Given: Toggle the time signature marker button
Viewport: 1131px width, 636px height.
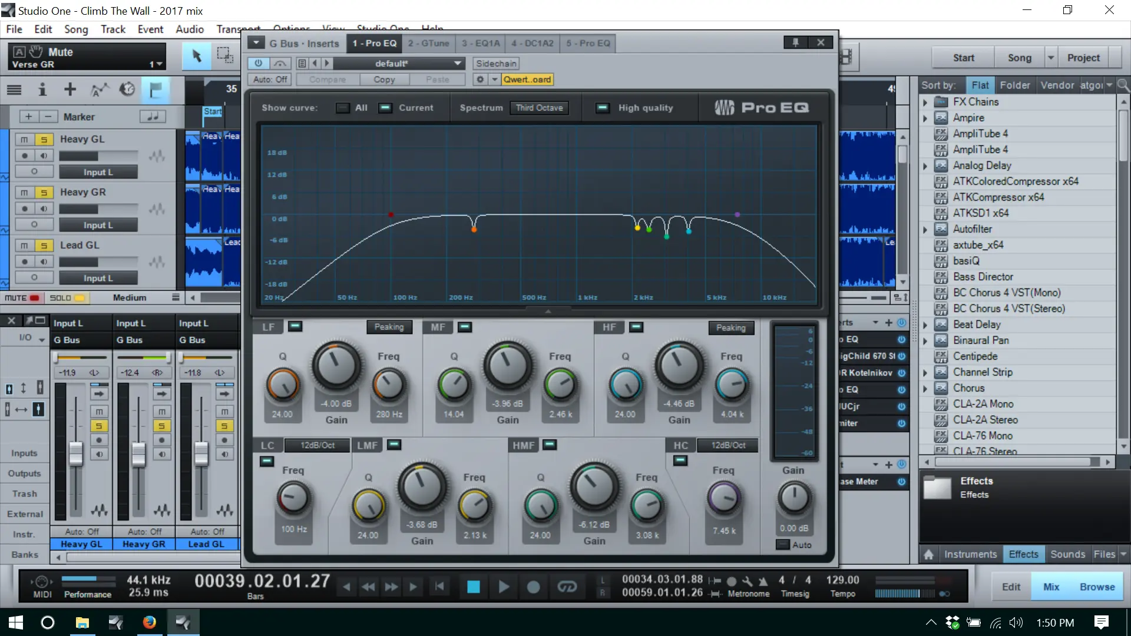Looking at the screenshot, I should click(153, 117).
